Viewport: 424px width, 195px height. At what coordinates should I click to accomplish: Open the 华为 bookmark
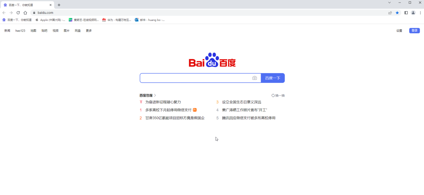117,20
